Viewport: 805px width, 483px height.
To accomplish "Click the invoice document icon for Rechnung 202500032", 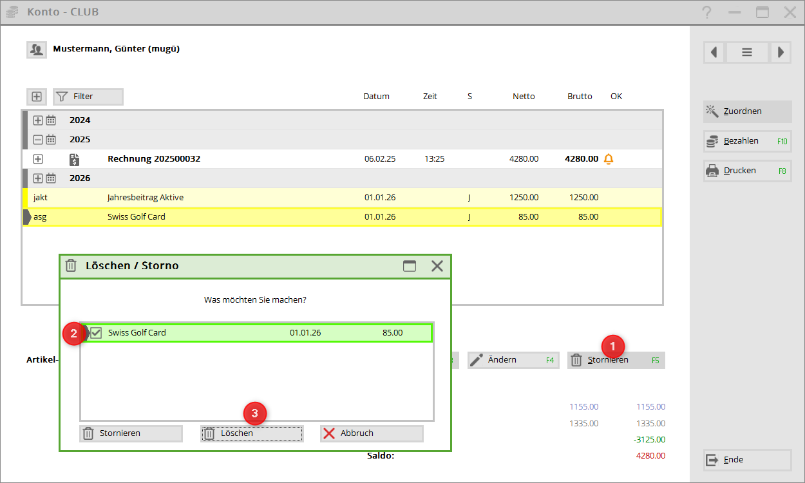I will tap(75, 159).
